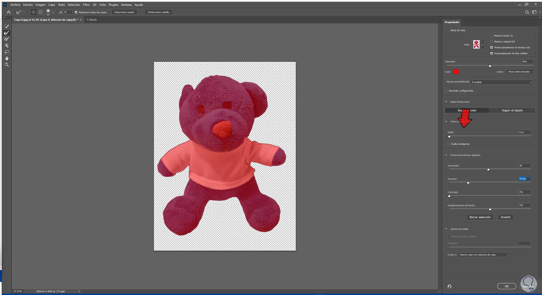This screenshot has height=295, width=542.
Task: Collapse the Ajustes de salida section
Action: pyautogui.click(x=446, y=229)
